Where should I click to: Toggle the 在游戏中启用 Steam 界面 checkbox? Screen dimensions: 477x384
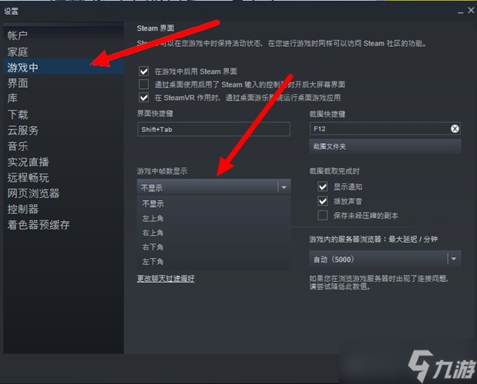coord(144,71)
